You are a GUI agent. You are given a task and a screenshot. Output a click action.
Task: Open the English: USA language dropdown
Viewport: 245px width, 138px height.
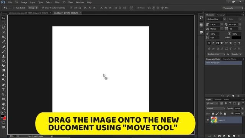(x=216, y=54)
